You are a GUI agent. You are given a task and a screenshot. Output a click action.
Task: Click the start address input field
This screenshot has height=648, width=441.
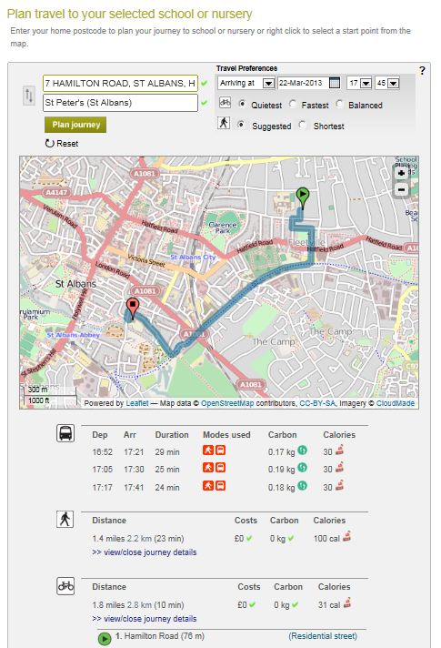(x=120, y=84)
